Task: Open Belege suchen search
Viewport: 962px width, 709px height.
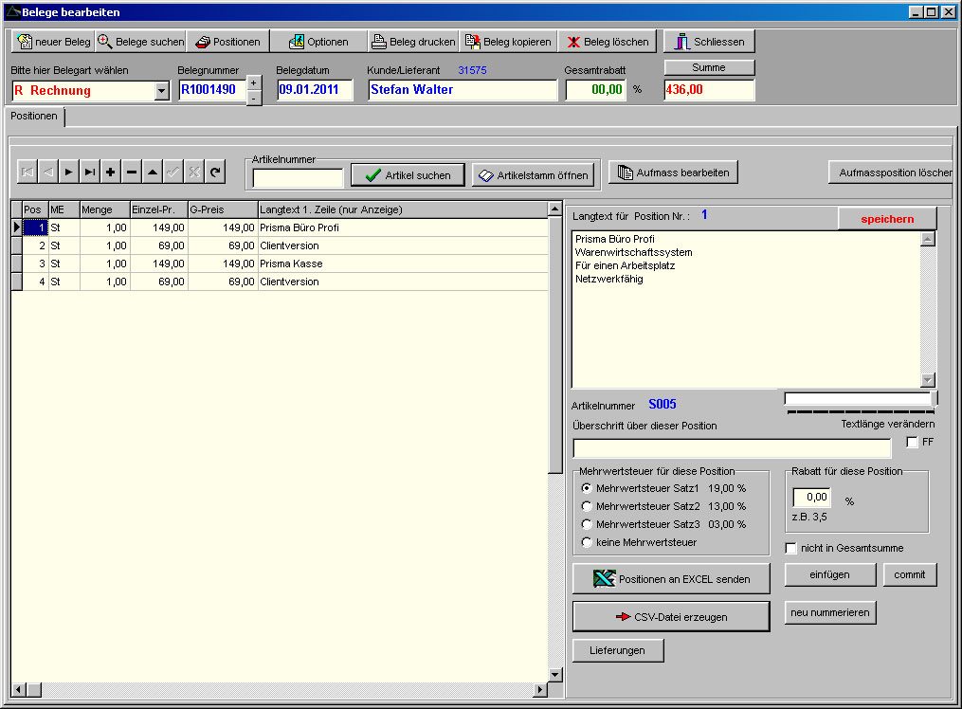Action: click(141, 42)
